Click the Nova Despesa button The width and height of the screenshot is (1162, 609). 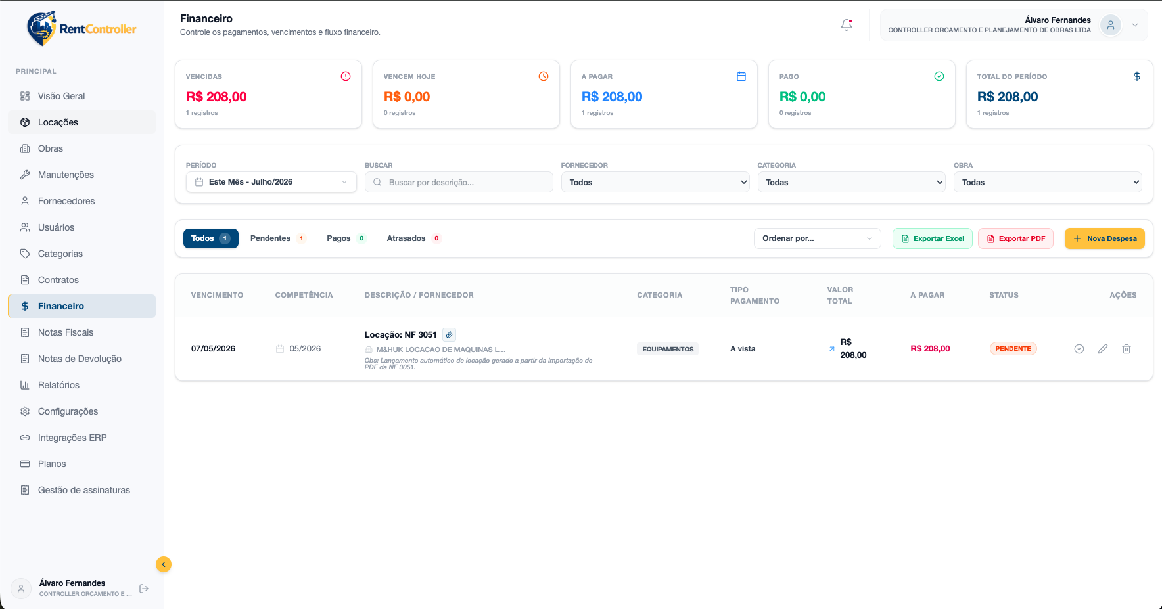click(1105, 238)
